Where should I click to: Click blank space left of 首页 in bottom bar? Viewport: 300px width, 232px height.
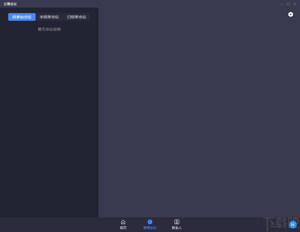55,225
